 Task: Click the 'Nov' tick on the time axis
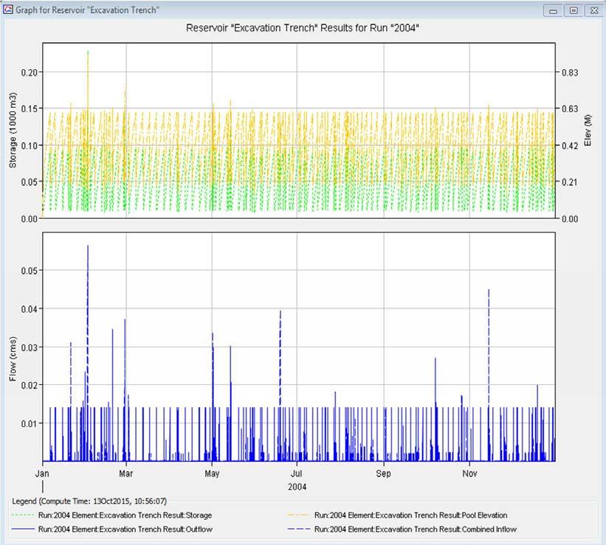pos(468,472)
